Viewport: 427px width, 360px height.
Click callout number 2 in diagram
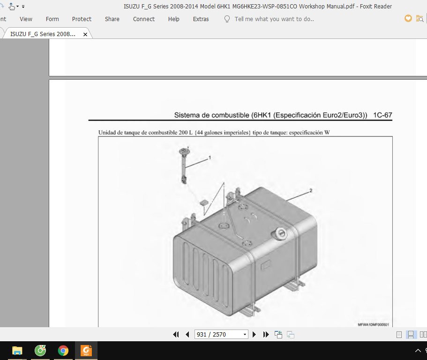pos(311,191)
